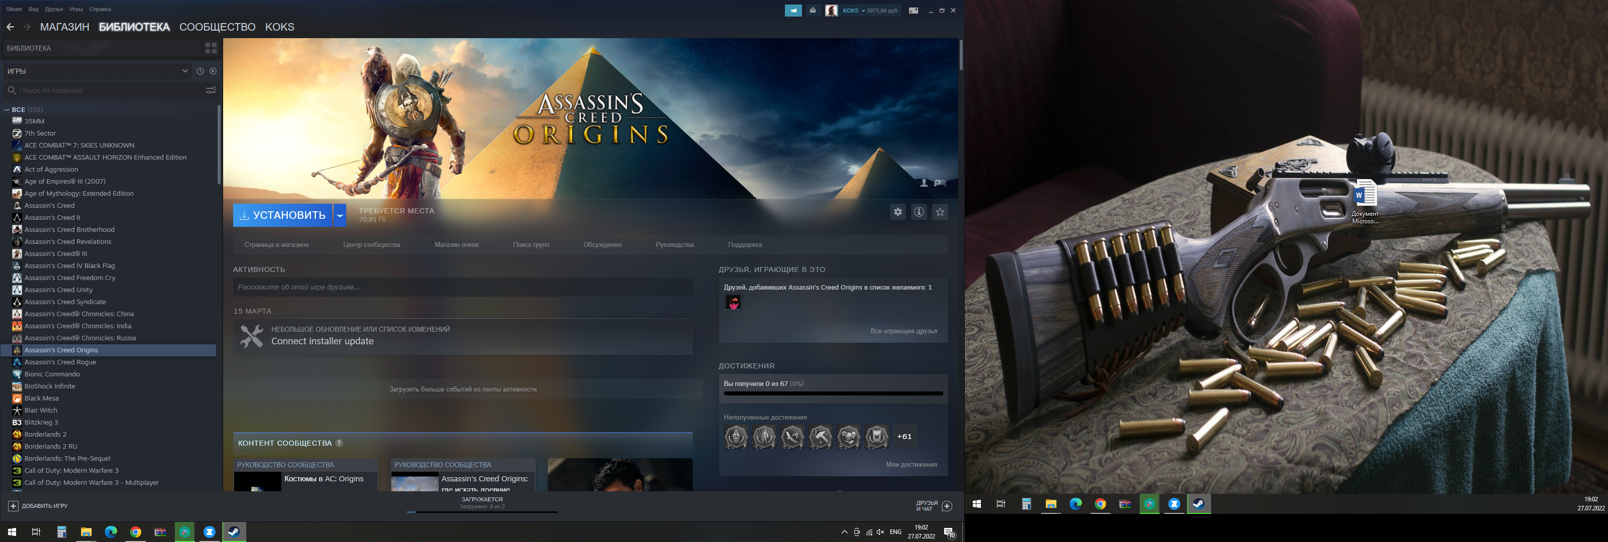
Task: Open Calculator on the left taskbar
Action: [61, 532]
